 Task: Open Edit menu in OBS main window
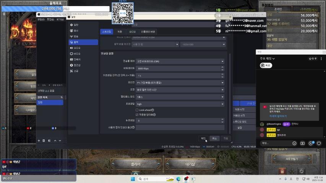pos(50,19)
